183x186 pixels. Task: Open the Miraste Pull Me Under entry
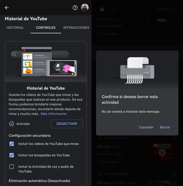(117, 183)
